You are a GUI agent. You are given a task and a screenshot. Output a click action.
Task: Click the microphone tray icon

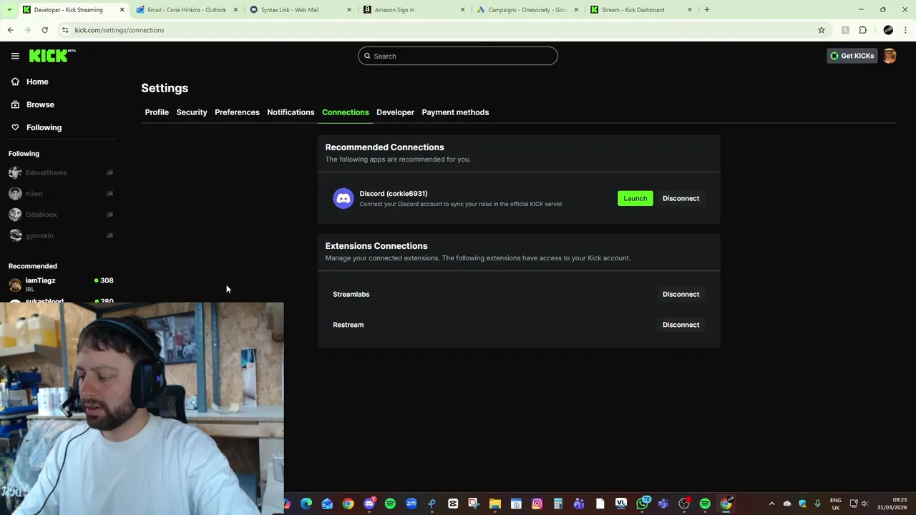tap(817, 504)
